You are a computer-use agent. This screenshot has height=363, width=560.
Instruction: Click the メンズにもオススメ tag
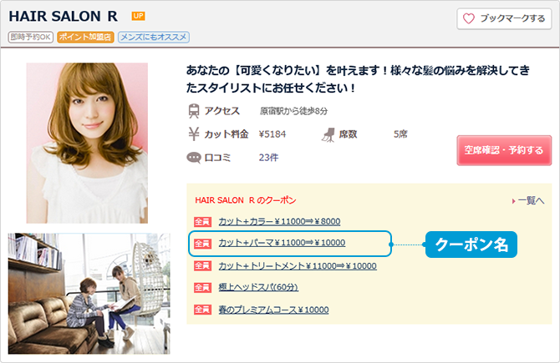[153, 38]
